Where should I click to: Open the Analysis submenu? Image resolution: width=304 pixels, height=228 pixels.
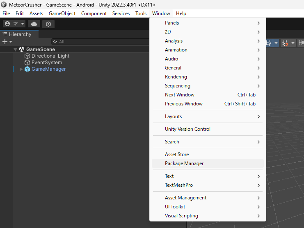208,41
